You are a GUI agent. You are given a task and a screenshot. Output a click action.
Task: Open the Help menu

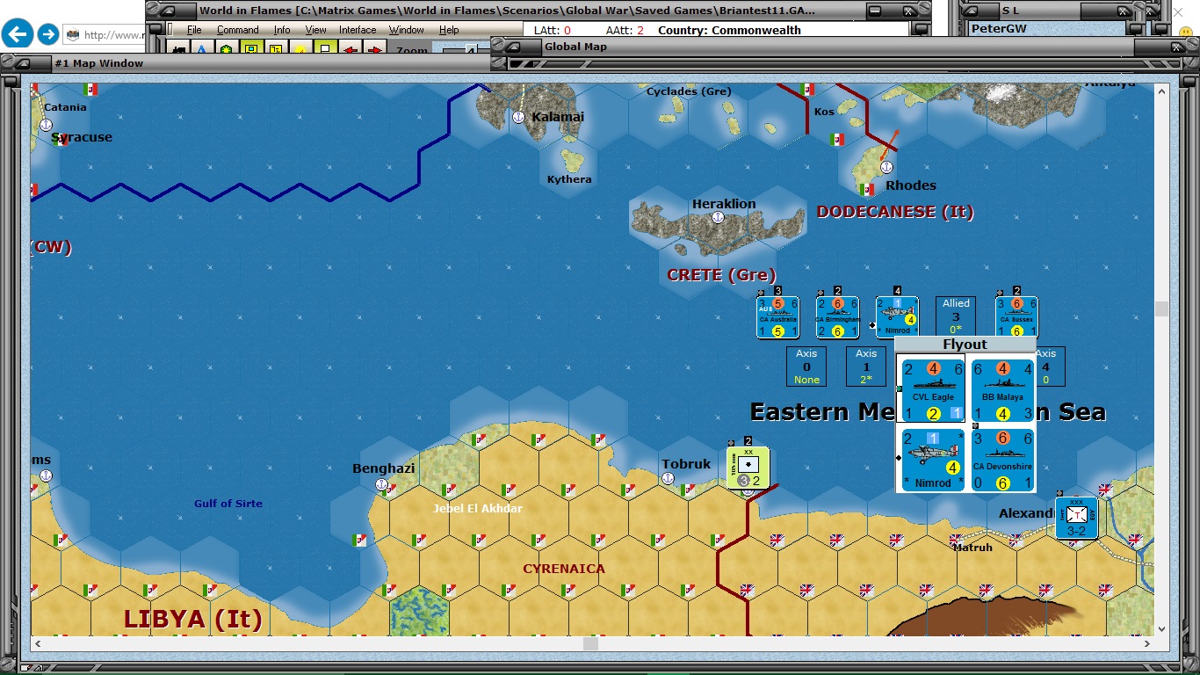click(x=449, y=30)
